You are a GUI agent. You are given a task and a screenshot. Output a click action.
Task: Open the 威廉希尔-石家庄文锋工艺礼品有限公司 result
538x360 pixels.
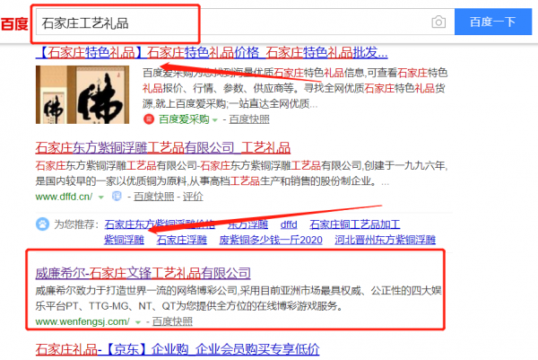[x=143, y=273]
